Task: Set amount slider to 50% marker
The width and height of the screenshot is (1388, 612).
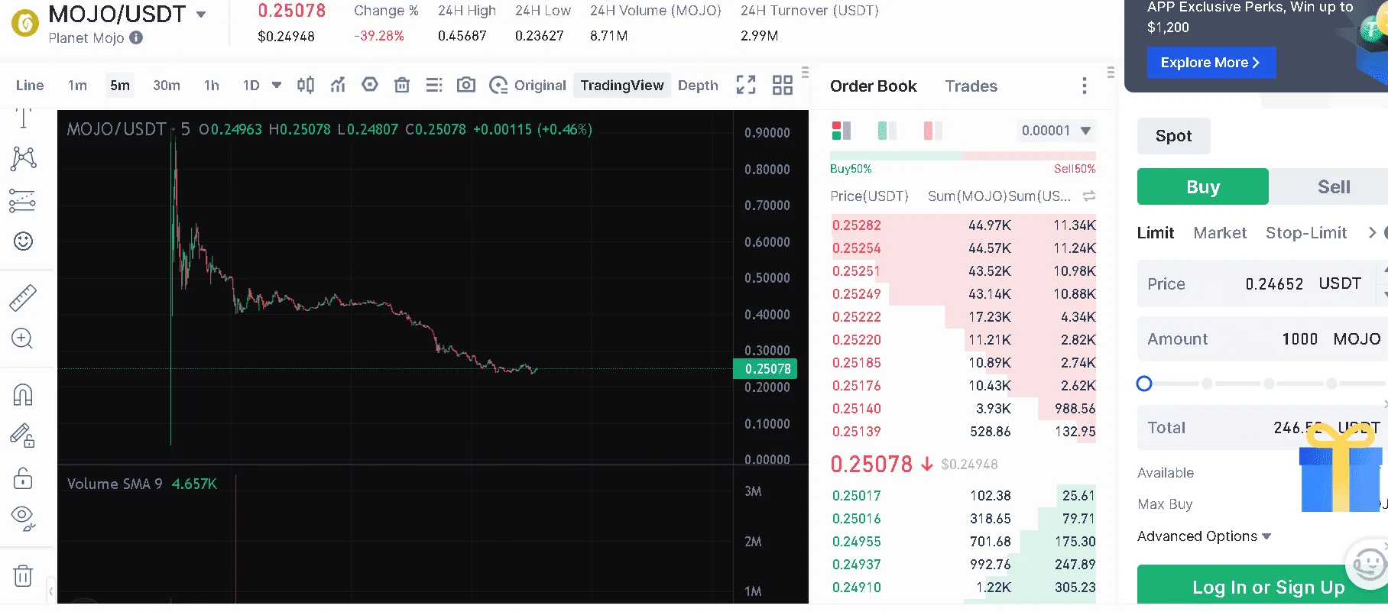Action: (x=1269, y=384)
